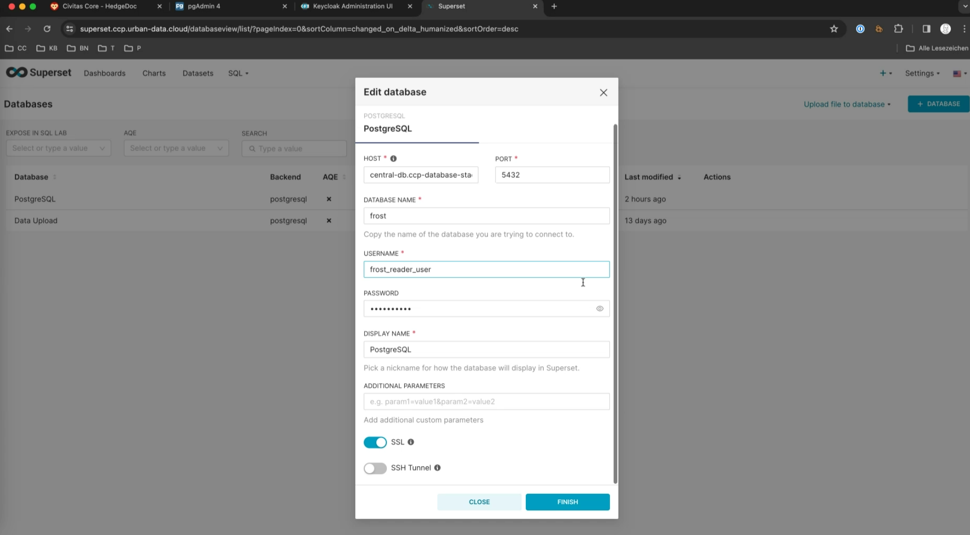The width and height of the screenshot is (970, 535).
Task: Show password with the eye icon
Action: [x=600, y=309]
